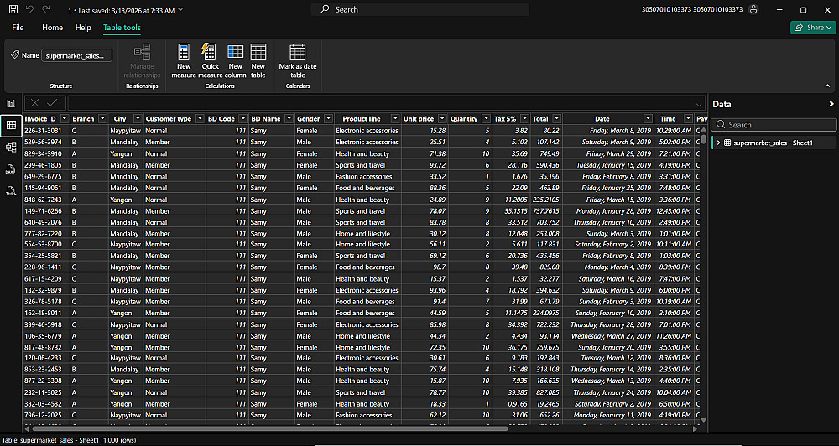Click the Data pane search box
The height and width of the screenshot is (446, 839).
click(774, 125)
